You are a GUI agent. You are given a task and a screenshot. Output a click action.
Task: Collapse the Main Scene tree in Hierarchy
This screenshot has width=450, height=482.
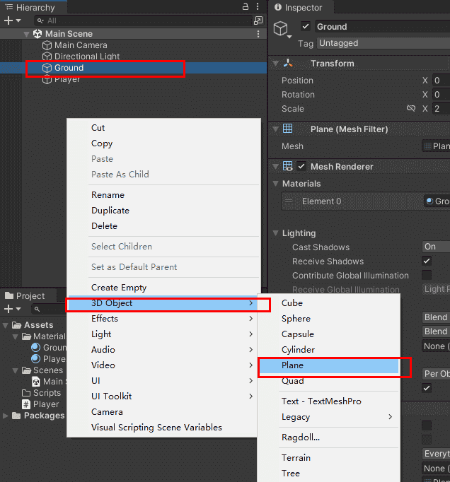[27, 34]
